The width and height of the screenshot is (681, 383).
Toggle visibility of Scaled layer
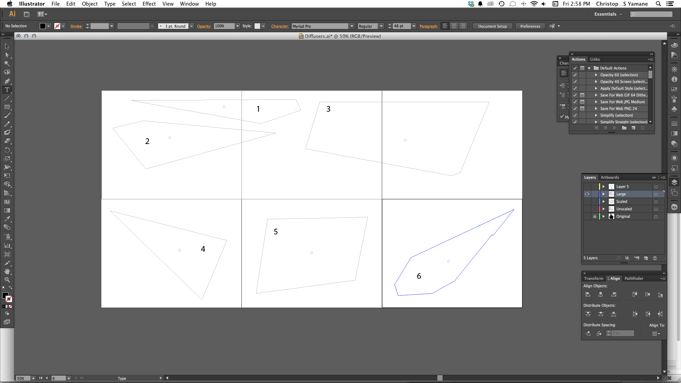587,201
